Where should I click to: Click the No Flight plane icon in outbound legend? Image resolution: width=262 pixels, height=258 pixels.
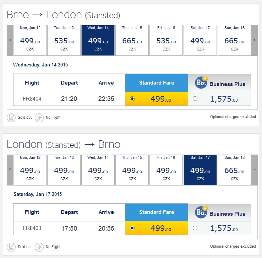(x=39, y=118)
